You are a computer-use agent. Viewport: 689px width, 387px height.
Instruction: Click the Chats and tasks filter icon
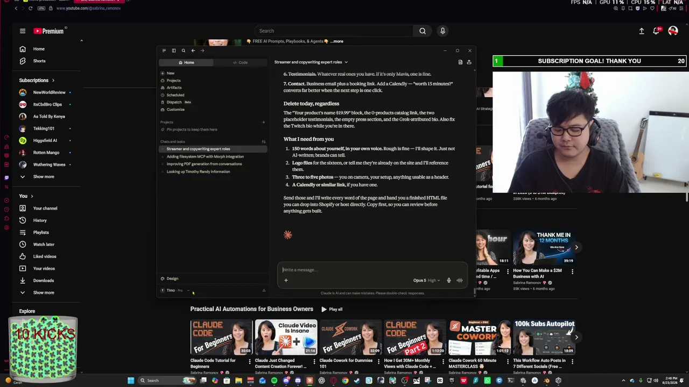263,141
